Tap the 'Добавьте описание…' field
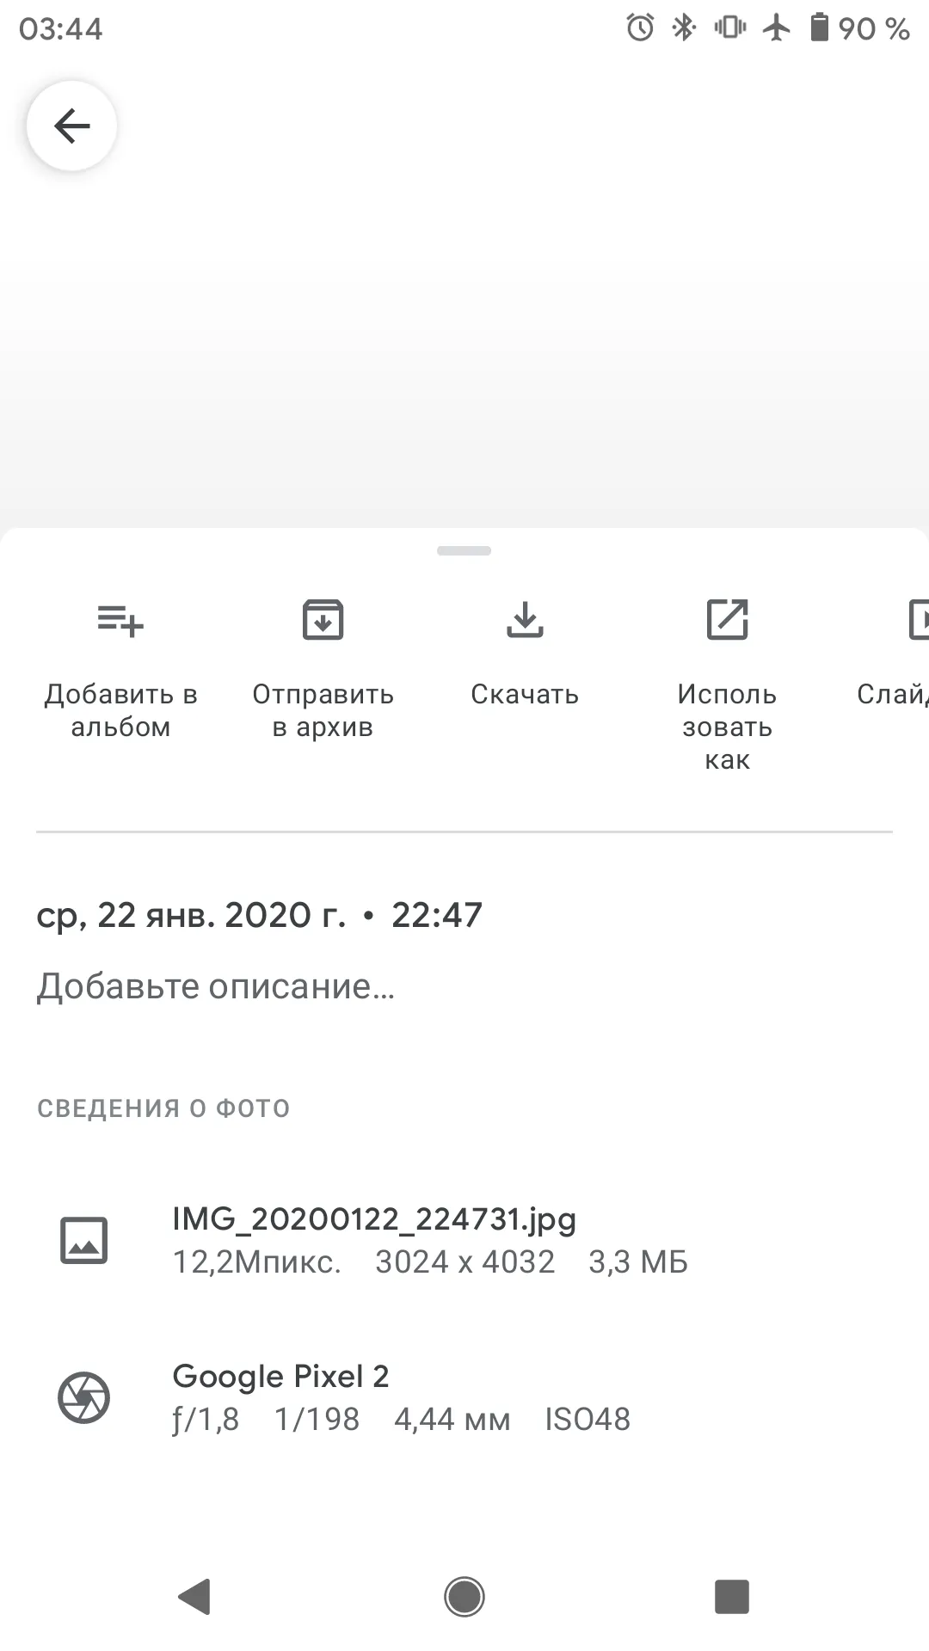Screen dimensions: 929x1651 (216, 986)
